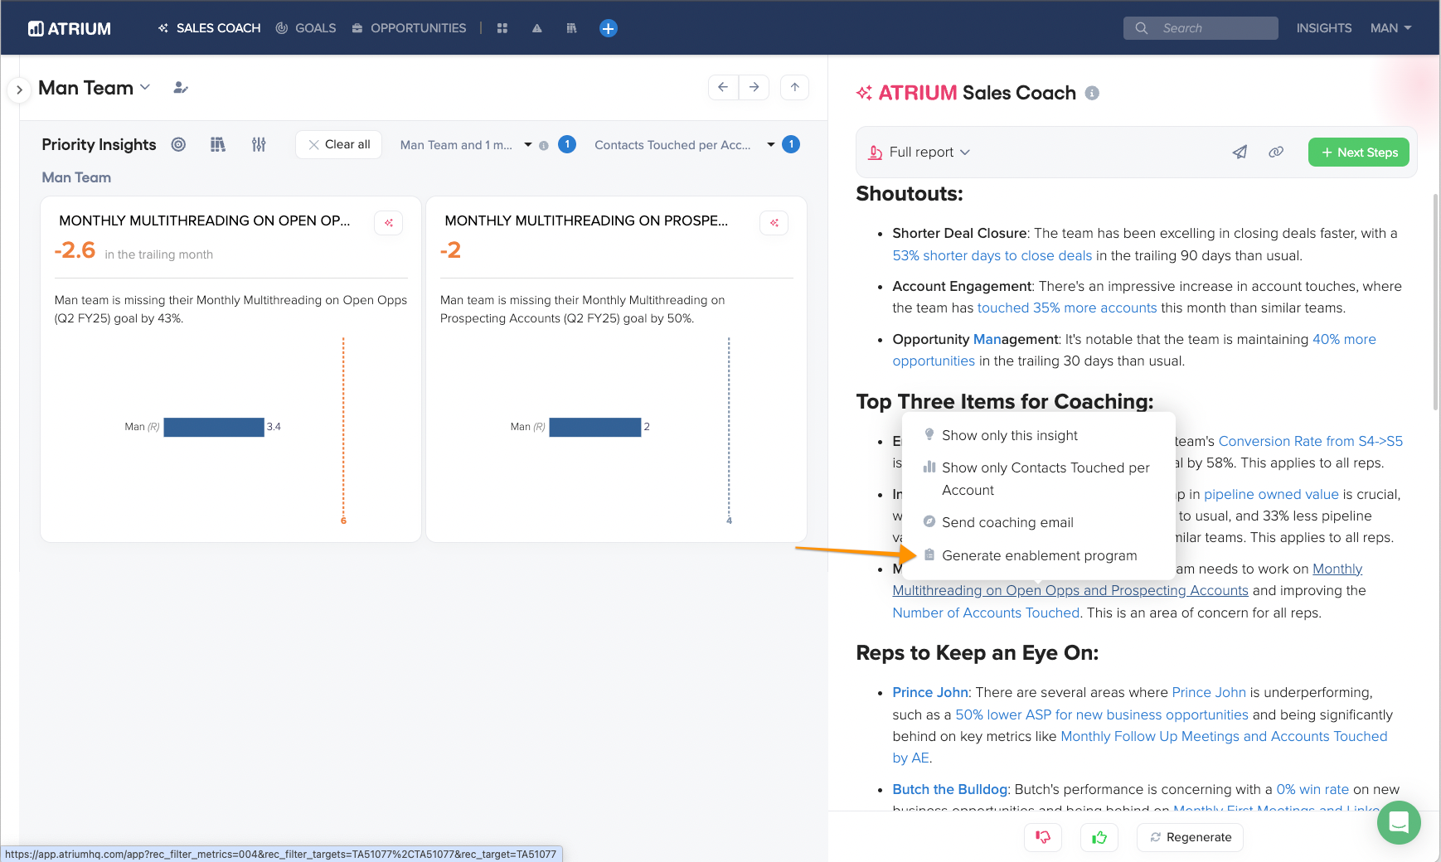Screen dimensions: 1441x862
Task: Open the Goals tab
Action: tap(306, 28)
